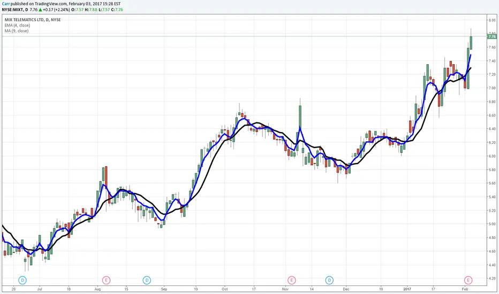Click the 7.00 price axis label
The height and width of the screenshot is (294, 499).
[x=492, y=88]
